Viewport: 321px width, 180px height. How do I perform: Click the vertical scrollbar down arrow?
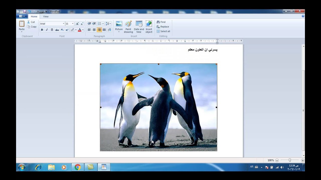click(303, 155)
